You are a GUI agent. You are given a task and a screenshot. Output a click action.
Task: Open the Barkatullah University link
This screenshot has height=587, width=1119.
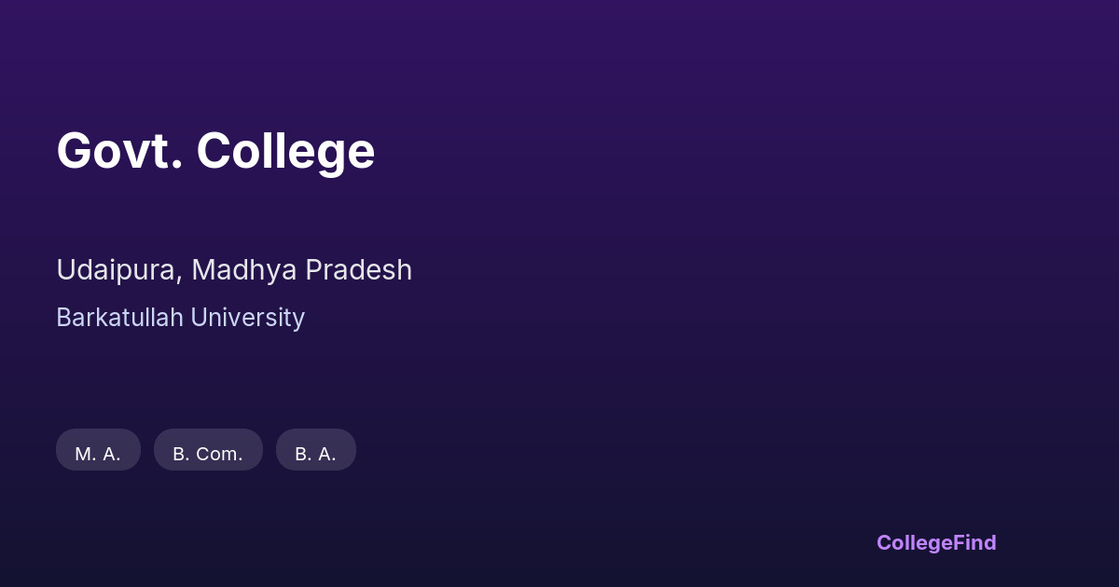[x=180, y=318]
